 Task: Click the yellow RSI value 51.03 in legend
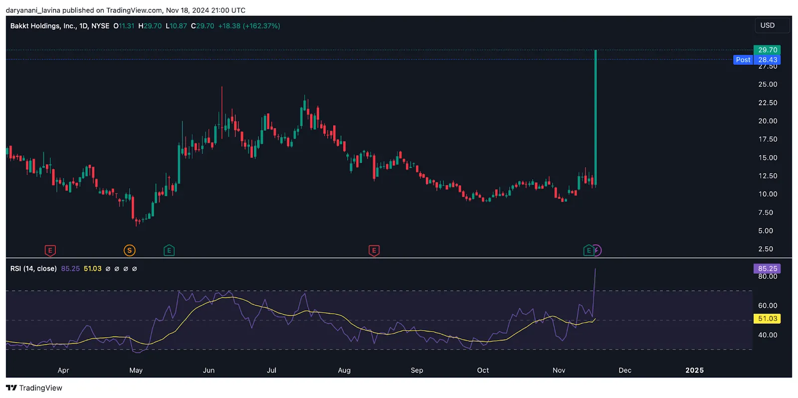click(92, 269)
